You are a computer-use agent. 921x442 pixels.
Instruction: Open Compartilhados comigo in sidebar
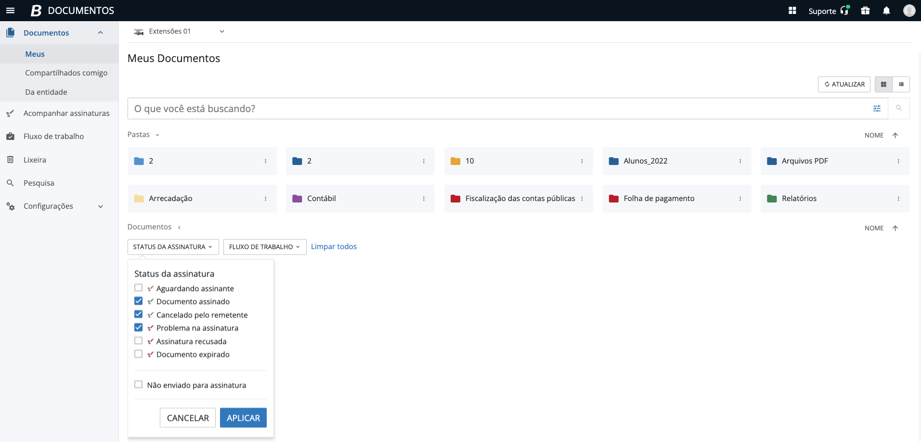(x=66, y=73)
